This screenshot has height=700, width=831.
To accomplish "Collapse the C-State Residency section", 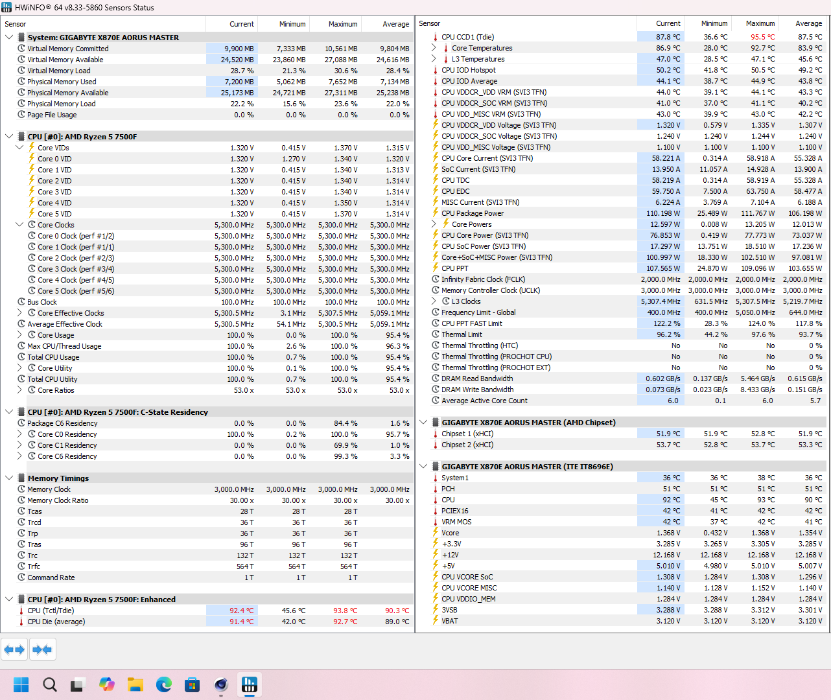I will [x=8, y=412].
